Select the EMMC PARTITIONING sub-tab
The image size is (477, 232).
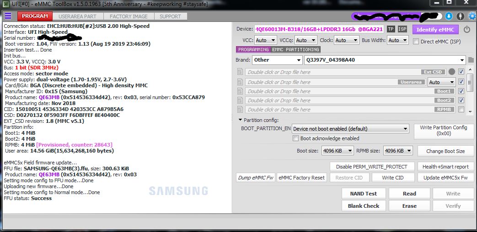pos(295,49)
